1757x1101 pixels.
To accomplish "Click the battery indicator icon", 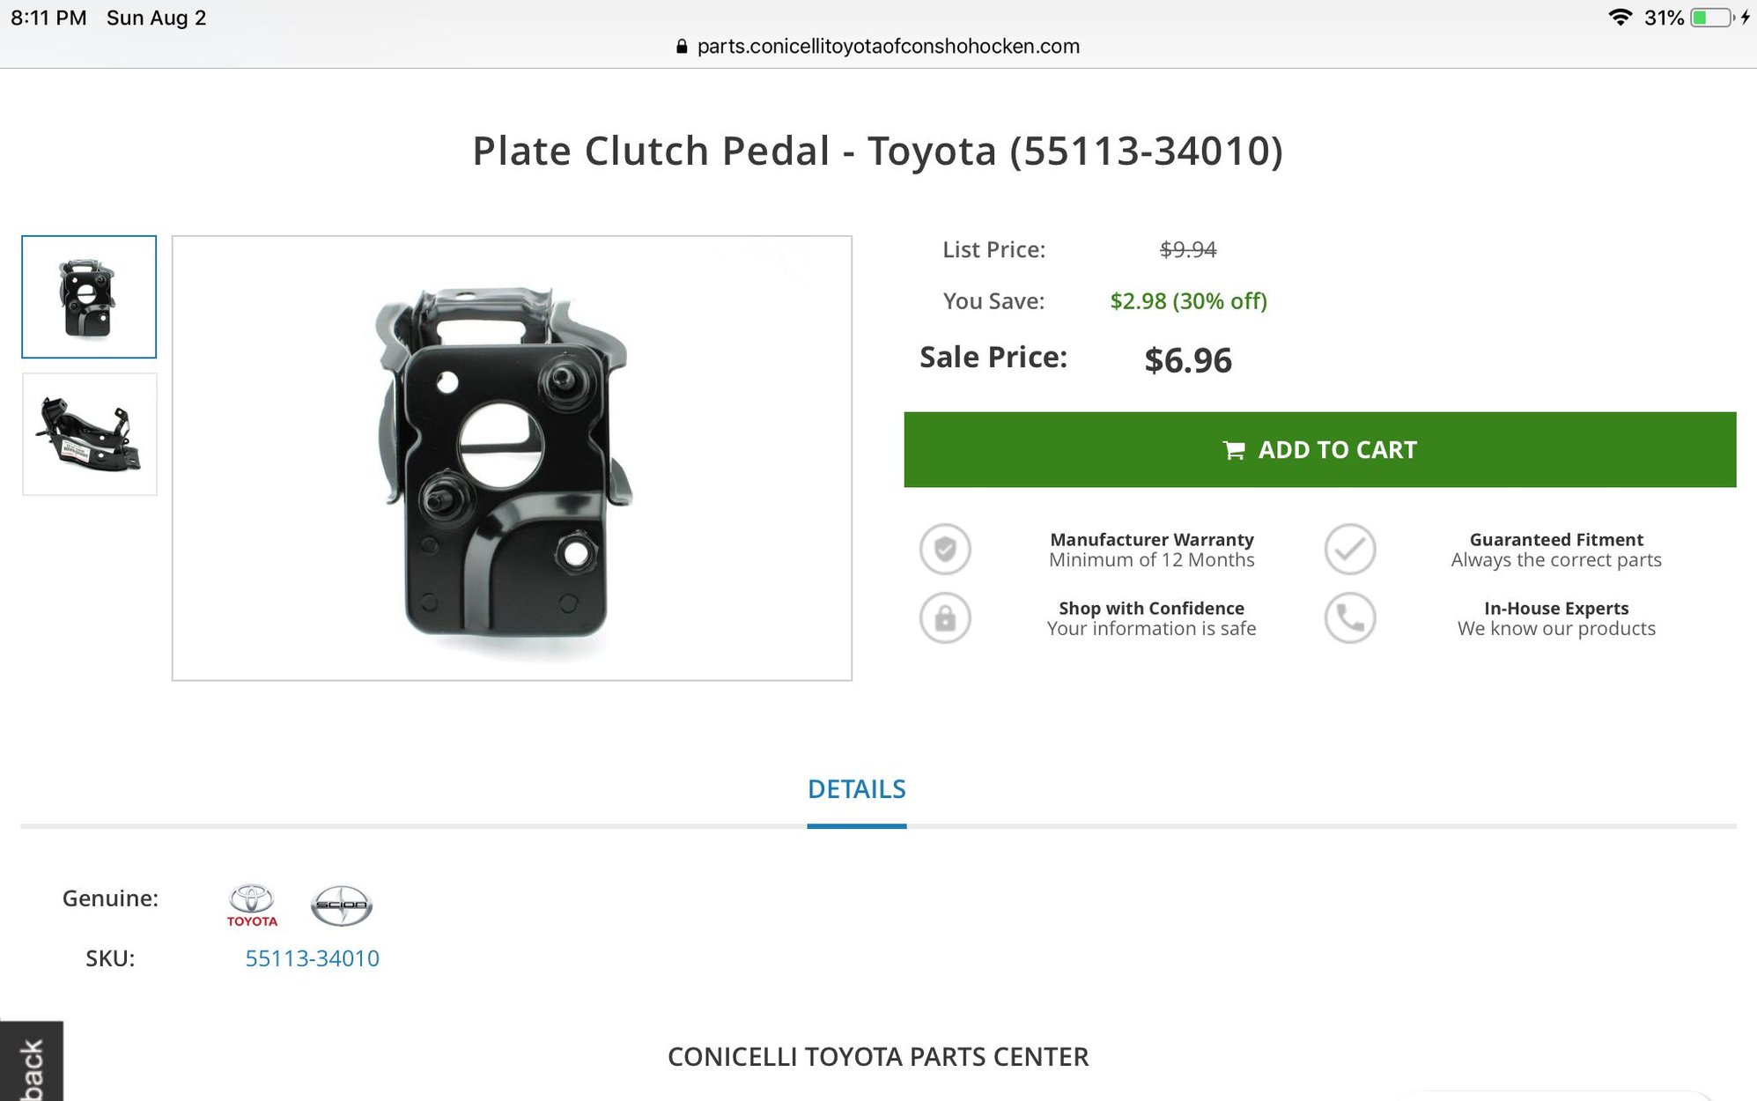I will click(x=1711, y=18).
